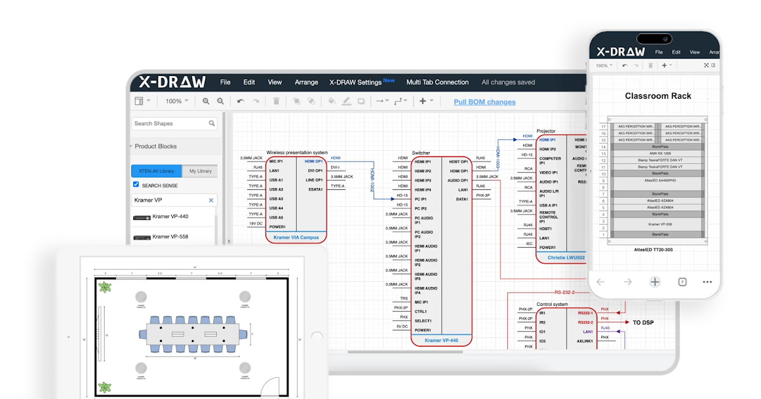Click the HDBT OP1 port on switcher
761x399 pixels.
point(459,161)
